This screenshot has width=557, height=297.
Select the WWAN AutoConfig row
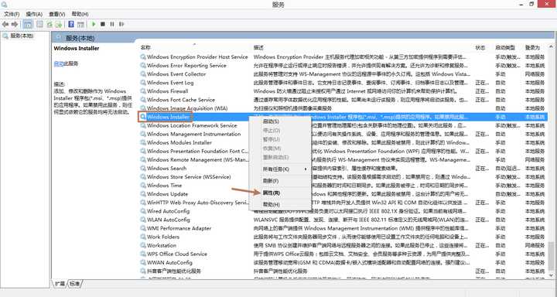[343, 262]
